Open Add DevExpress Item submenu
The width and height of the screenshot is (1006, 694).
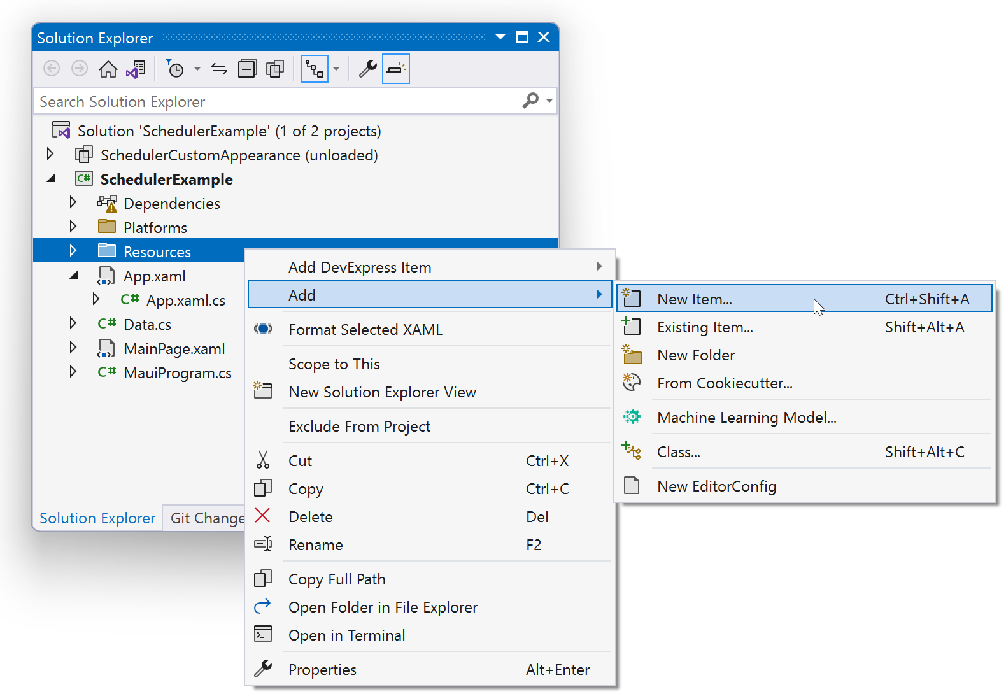click(360, 267)
